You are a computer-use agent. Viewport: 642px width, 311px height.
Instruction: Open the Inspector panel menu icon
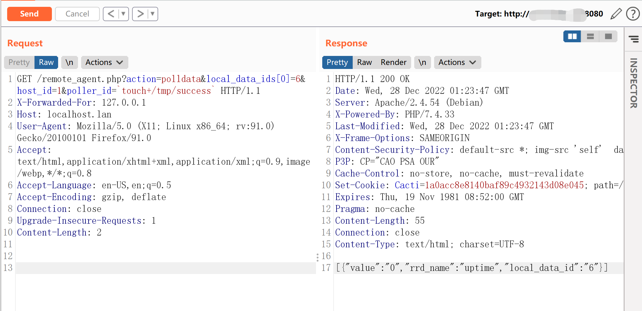[633, 39]
